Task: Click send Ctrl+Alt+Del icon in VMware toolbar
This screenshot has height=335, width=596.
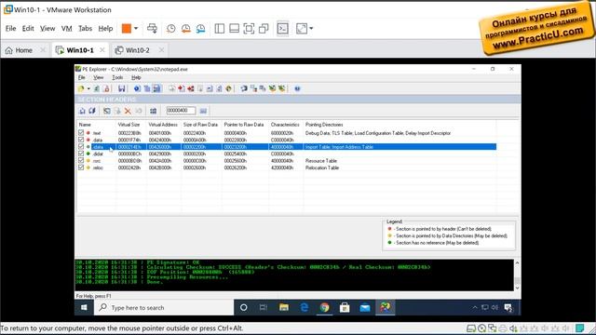Action: [x=152, y=29]
